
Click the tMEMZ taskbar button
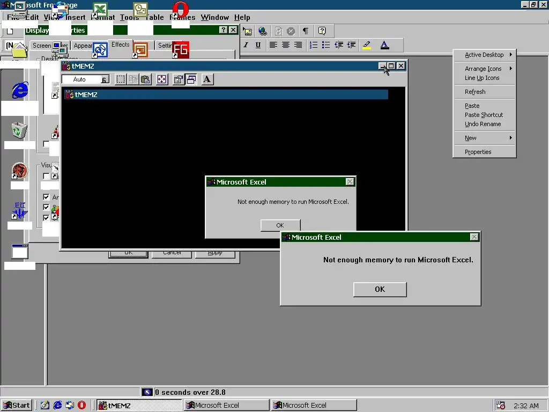pos(139,406)
